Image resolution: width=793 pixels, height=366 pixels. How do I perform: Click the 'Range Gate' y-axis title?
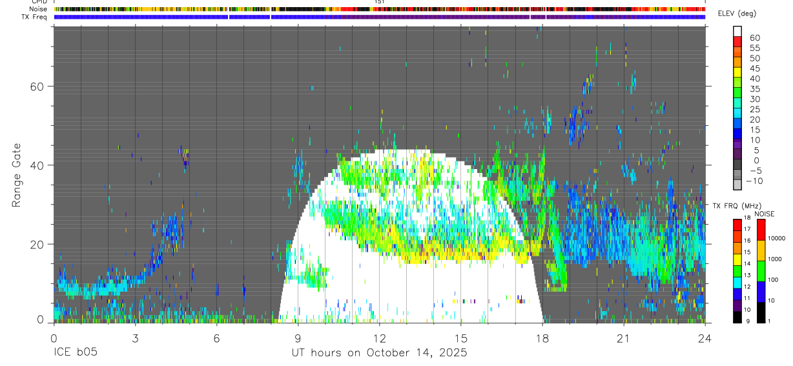click(x=15, y=176)
